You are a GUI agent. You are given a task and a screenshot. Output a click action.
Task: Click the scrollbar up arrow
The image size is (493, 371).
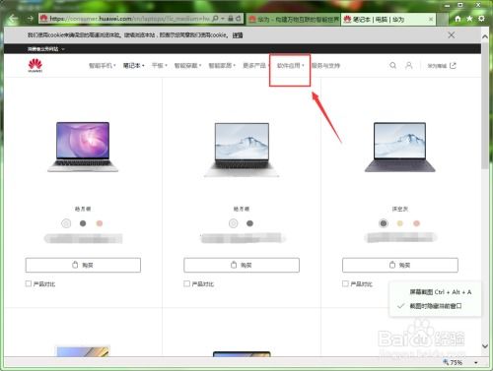point(485,36)
